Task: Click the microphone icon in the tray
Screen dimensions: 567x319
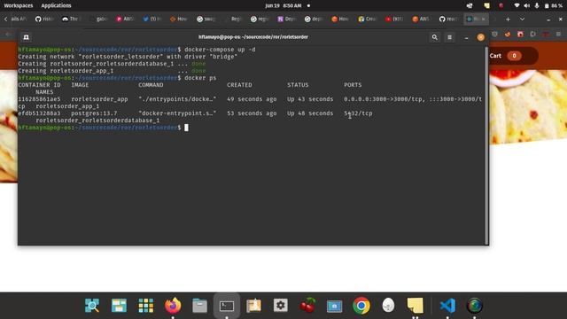Action: pos(537,5)
